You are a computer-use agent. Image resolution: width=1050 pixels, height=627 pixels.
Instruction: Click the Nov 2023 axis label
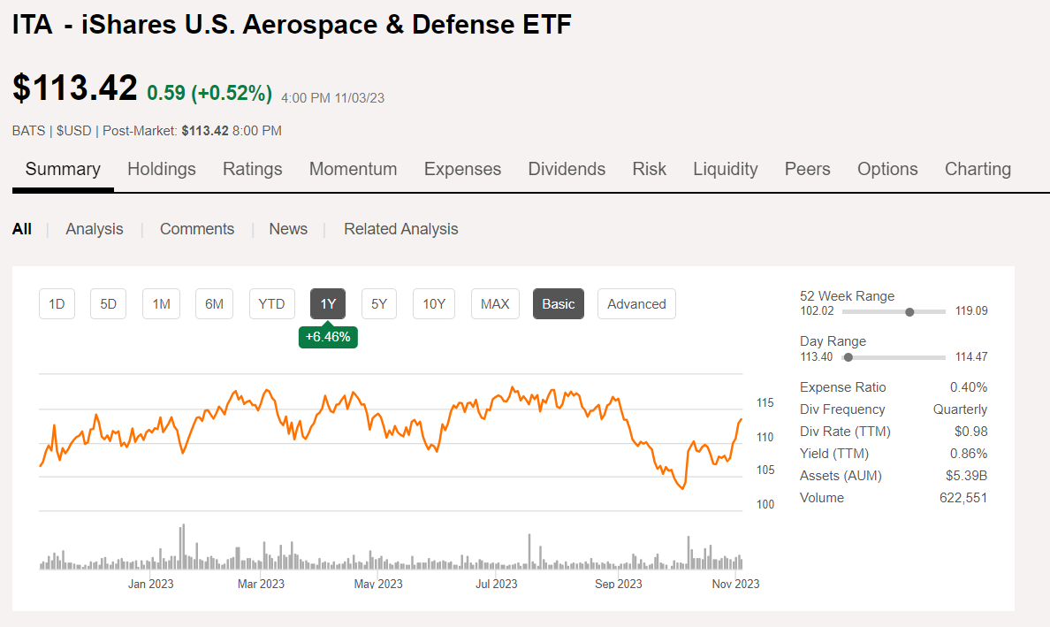point(735,585)
